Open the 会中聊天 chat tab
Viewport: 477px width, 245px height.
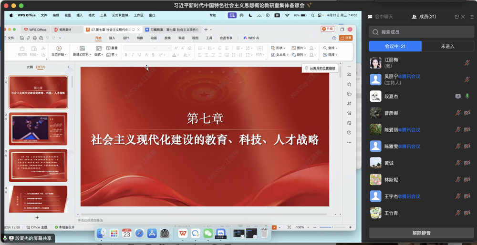click(381, 17)
